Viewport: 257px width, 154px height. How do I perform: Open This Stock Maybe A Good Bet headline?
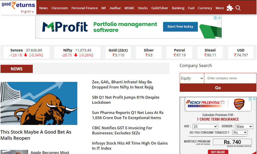[36, 135]
